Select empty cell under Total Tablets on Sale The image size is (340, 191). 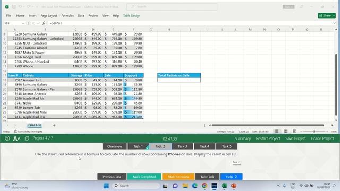(179, 80)
